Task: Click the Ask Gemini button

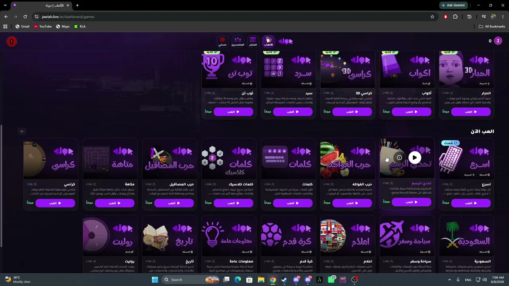Action: [453, 5]
